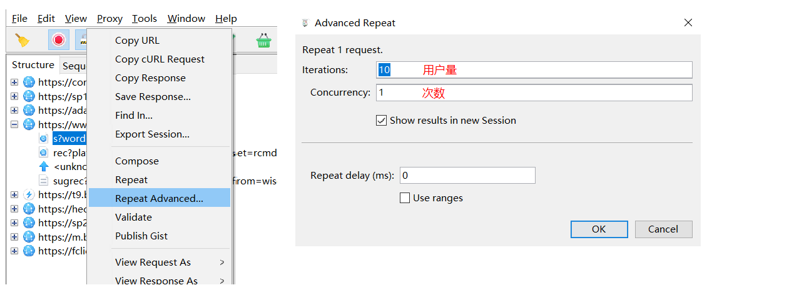Viewport: 804px width, 290px height.
Task: Expand the https://ada host node
Action: tap(14, 111)
